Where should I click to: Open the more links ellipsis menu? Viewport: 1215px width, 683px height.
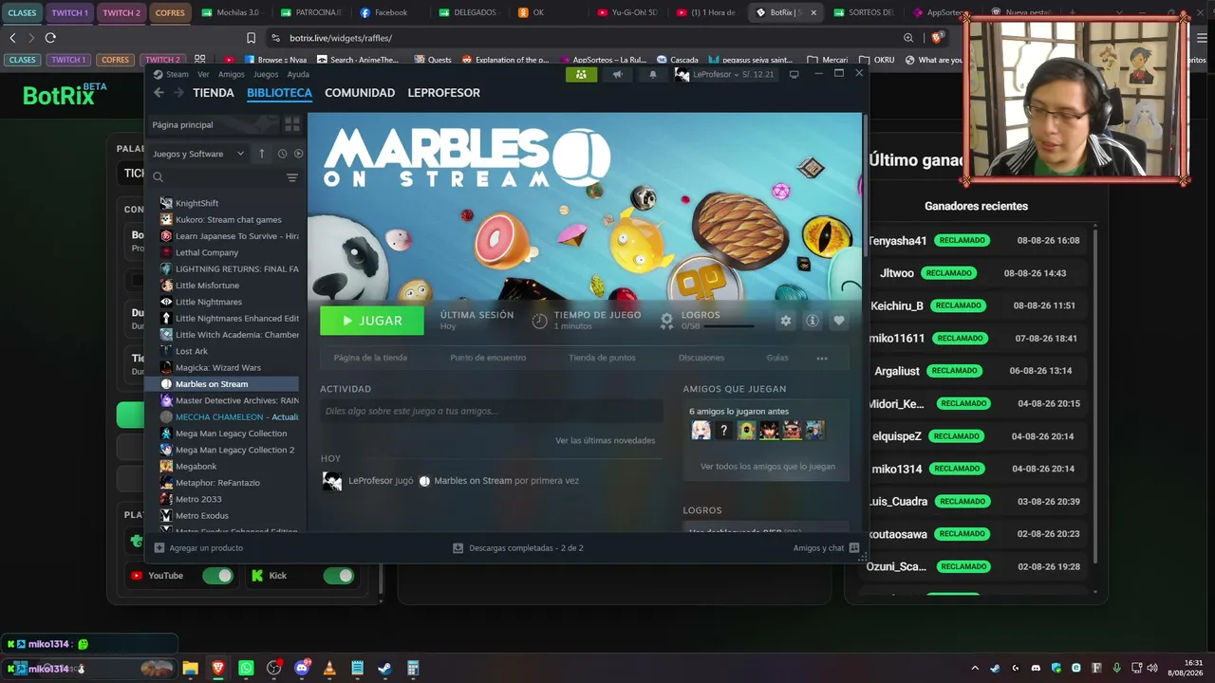(x=822, y=359)
